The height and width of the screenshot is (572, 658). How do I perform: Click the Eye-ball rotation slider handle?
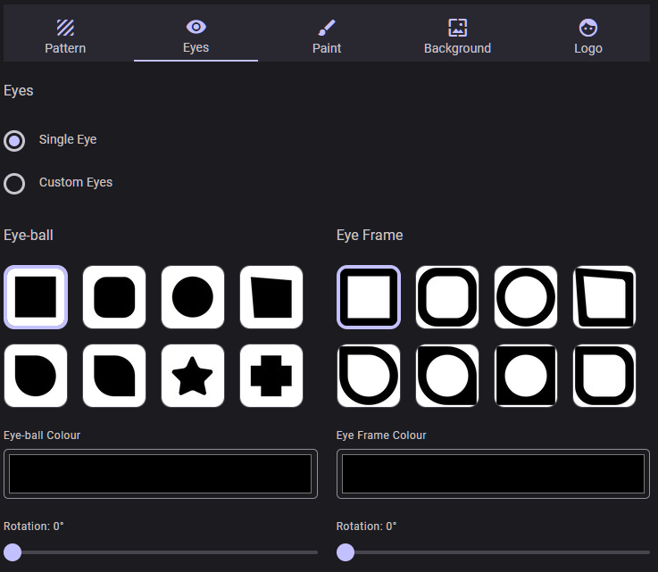(x=12, y=552)
